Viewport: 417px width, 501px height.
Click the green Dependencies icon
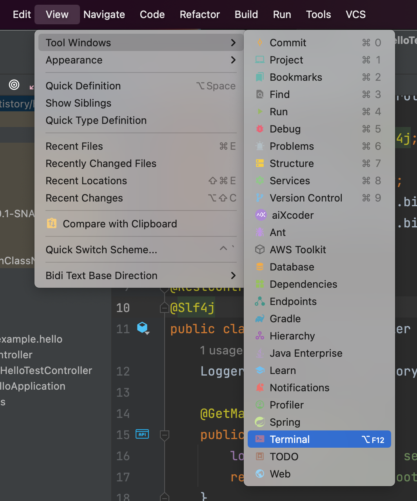[x=259, y=284]
